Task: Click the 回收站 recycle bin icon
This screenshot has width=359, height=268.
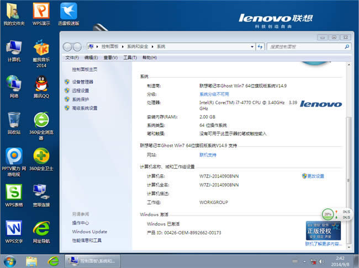Action: (14, 123)
